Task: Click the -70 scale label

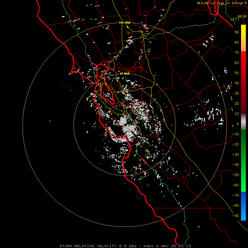Action: pyautogui.click(x=236, y=195)
